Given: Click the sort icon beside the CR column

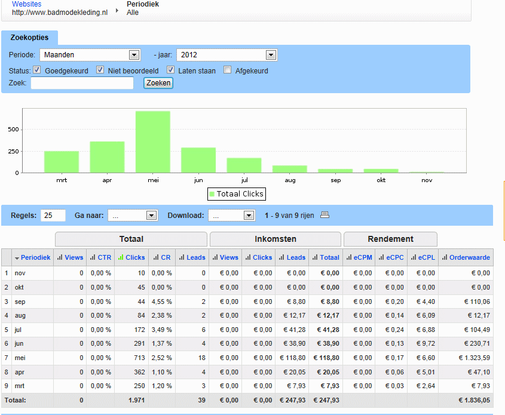Looking at the screenshot, I should click(156, 257).
